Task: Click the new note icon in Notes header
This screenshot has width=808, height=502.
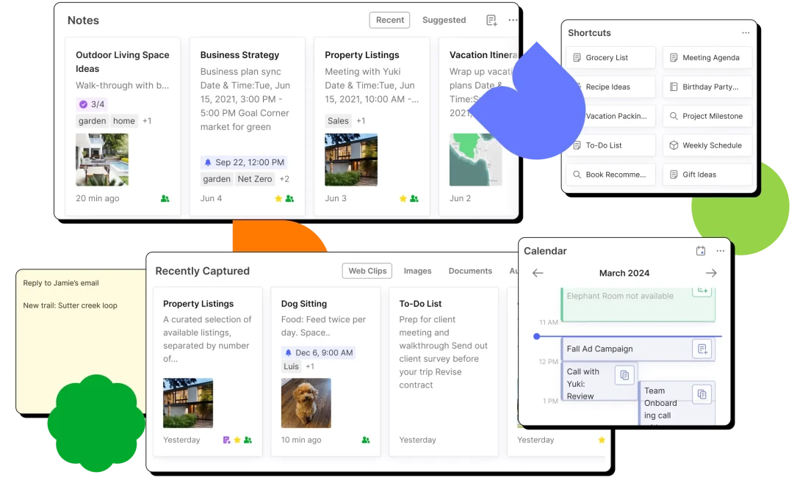Action: pyautogui.click(x=491, y=21)
